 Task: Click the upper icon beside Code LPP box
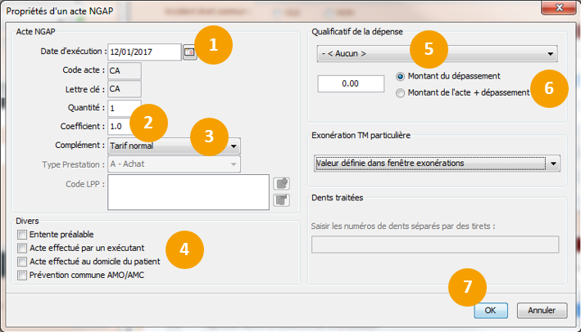279,183
